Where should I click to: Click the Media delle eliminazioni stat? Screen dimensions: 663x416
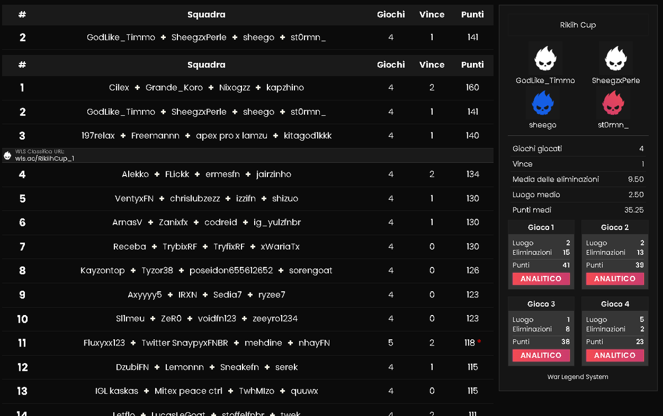[x=578, y=179]
